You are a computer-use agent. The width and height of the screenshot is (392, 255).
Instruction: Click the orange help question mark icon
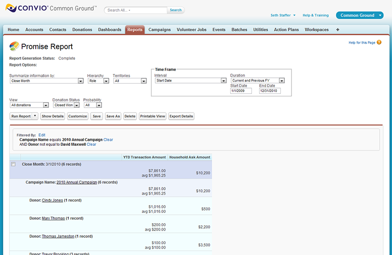tap(379, 43)
